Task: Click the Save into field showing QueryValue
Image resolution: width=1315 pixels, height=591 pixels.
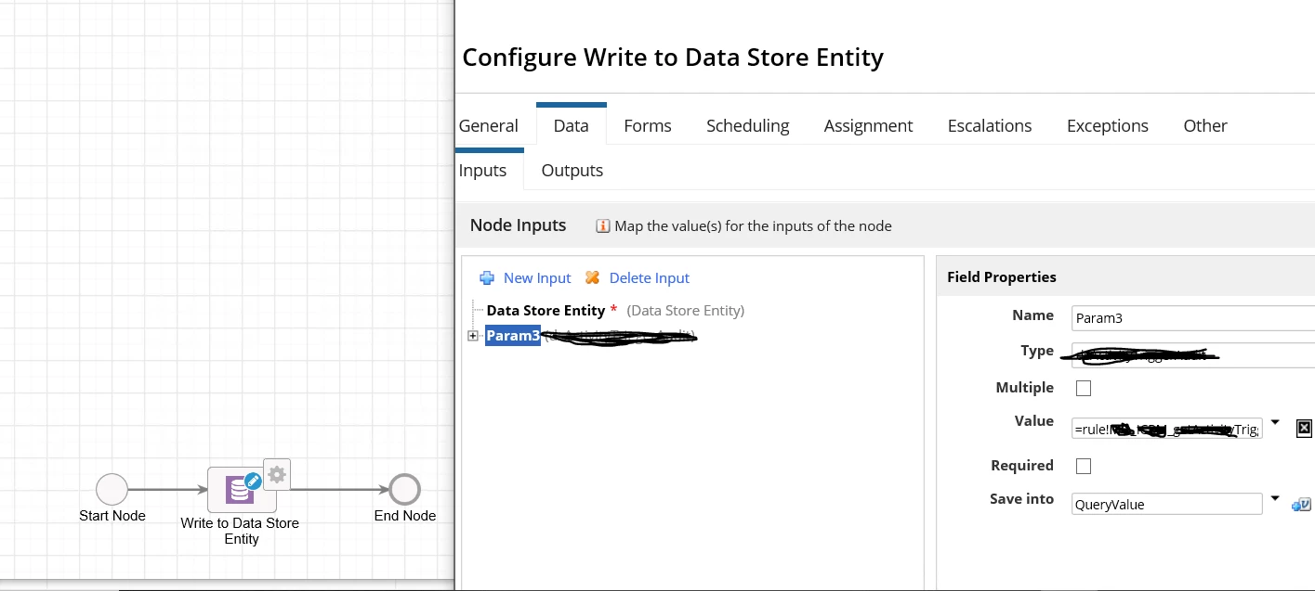Action: click(1167, 504)
